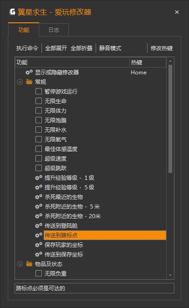The width and height of the screenshot is (189, 308).
Task: Click gear icon beside 显示或隐藏修改器
Action: [29, 72]
